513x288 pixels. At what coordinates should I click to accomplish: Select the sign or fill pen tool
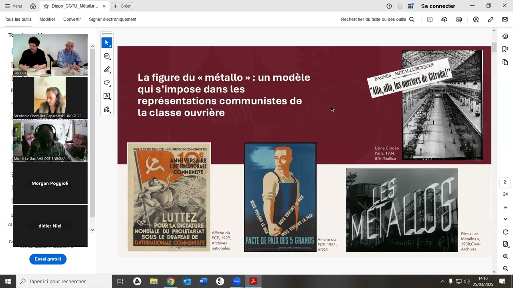click(107, 110)
